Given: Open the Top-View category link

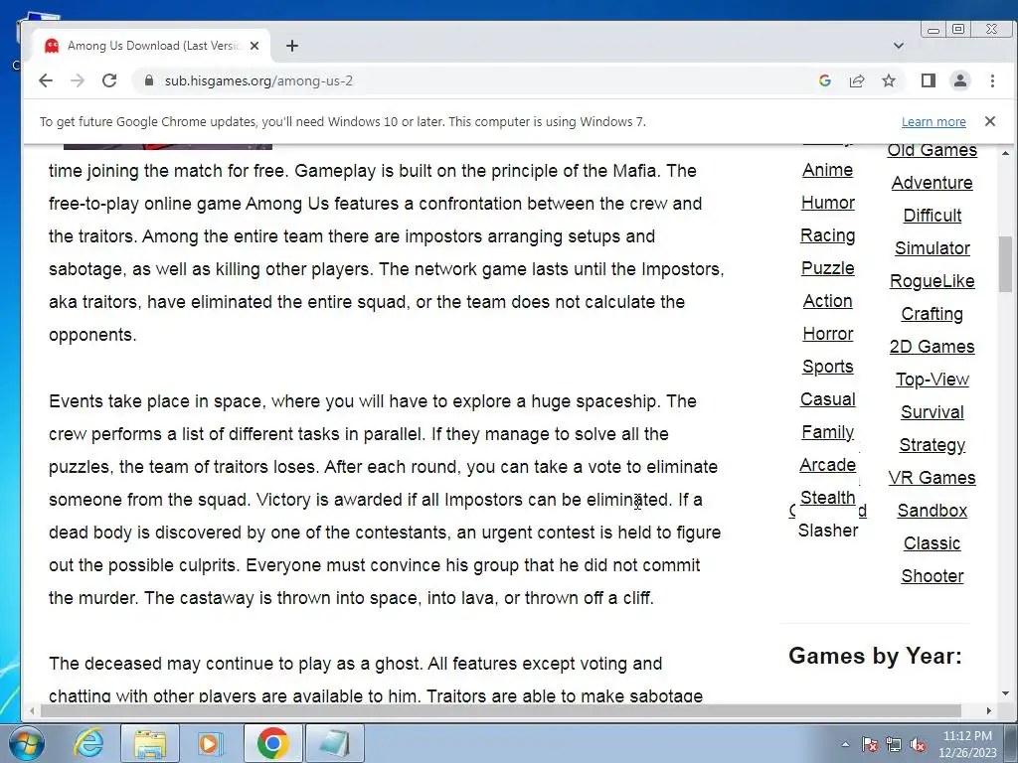Looking at the screenshot, I should [933, 380].
